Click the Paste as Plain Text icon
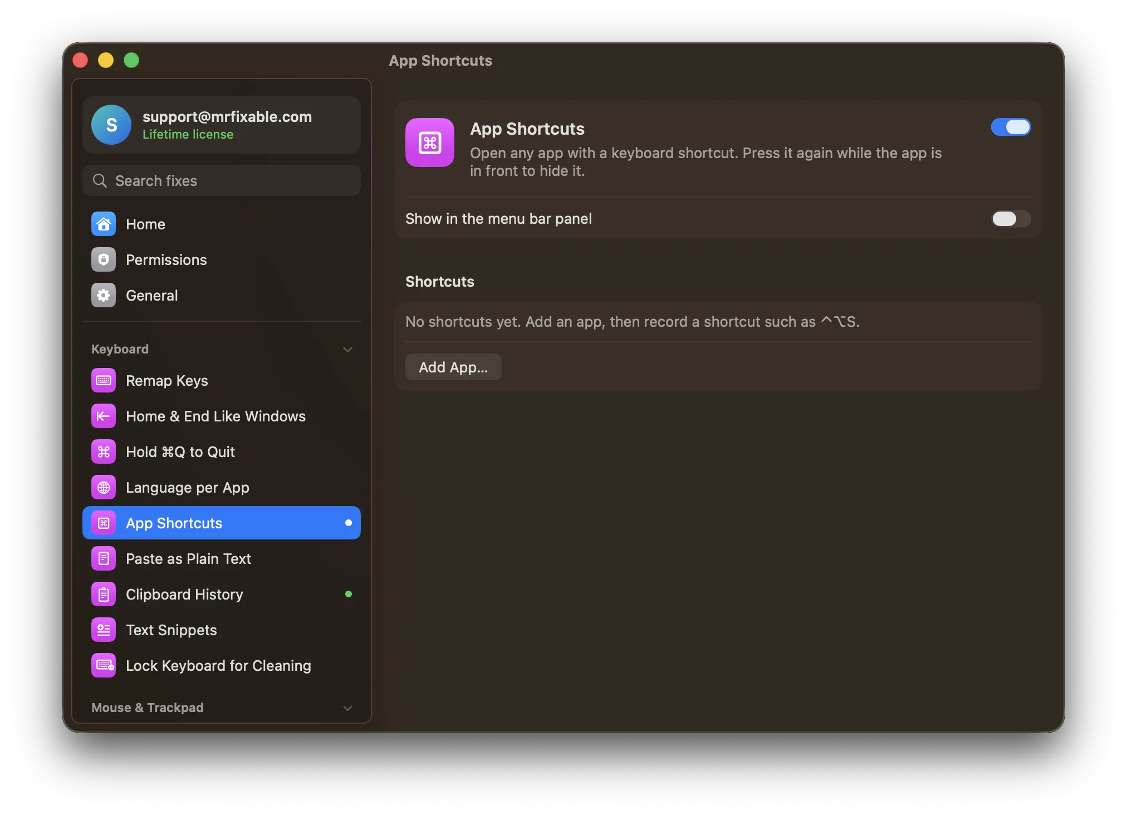 click(104, 559)
